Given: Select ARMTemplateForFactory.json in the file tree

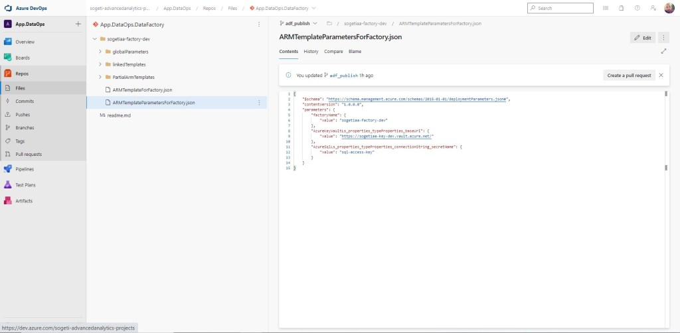Looking at the screenshot, I should pyautogui.click(x=142, y=90).
